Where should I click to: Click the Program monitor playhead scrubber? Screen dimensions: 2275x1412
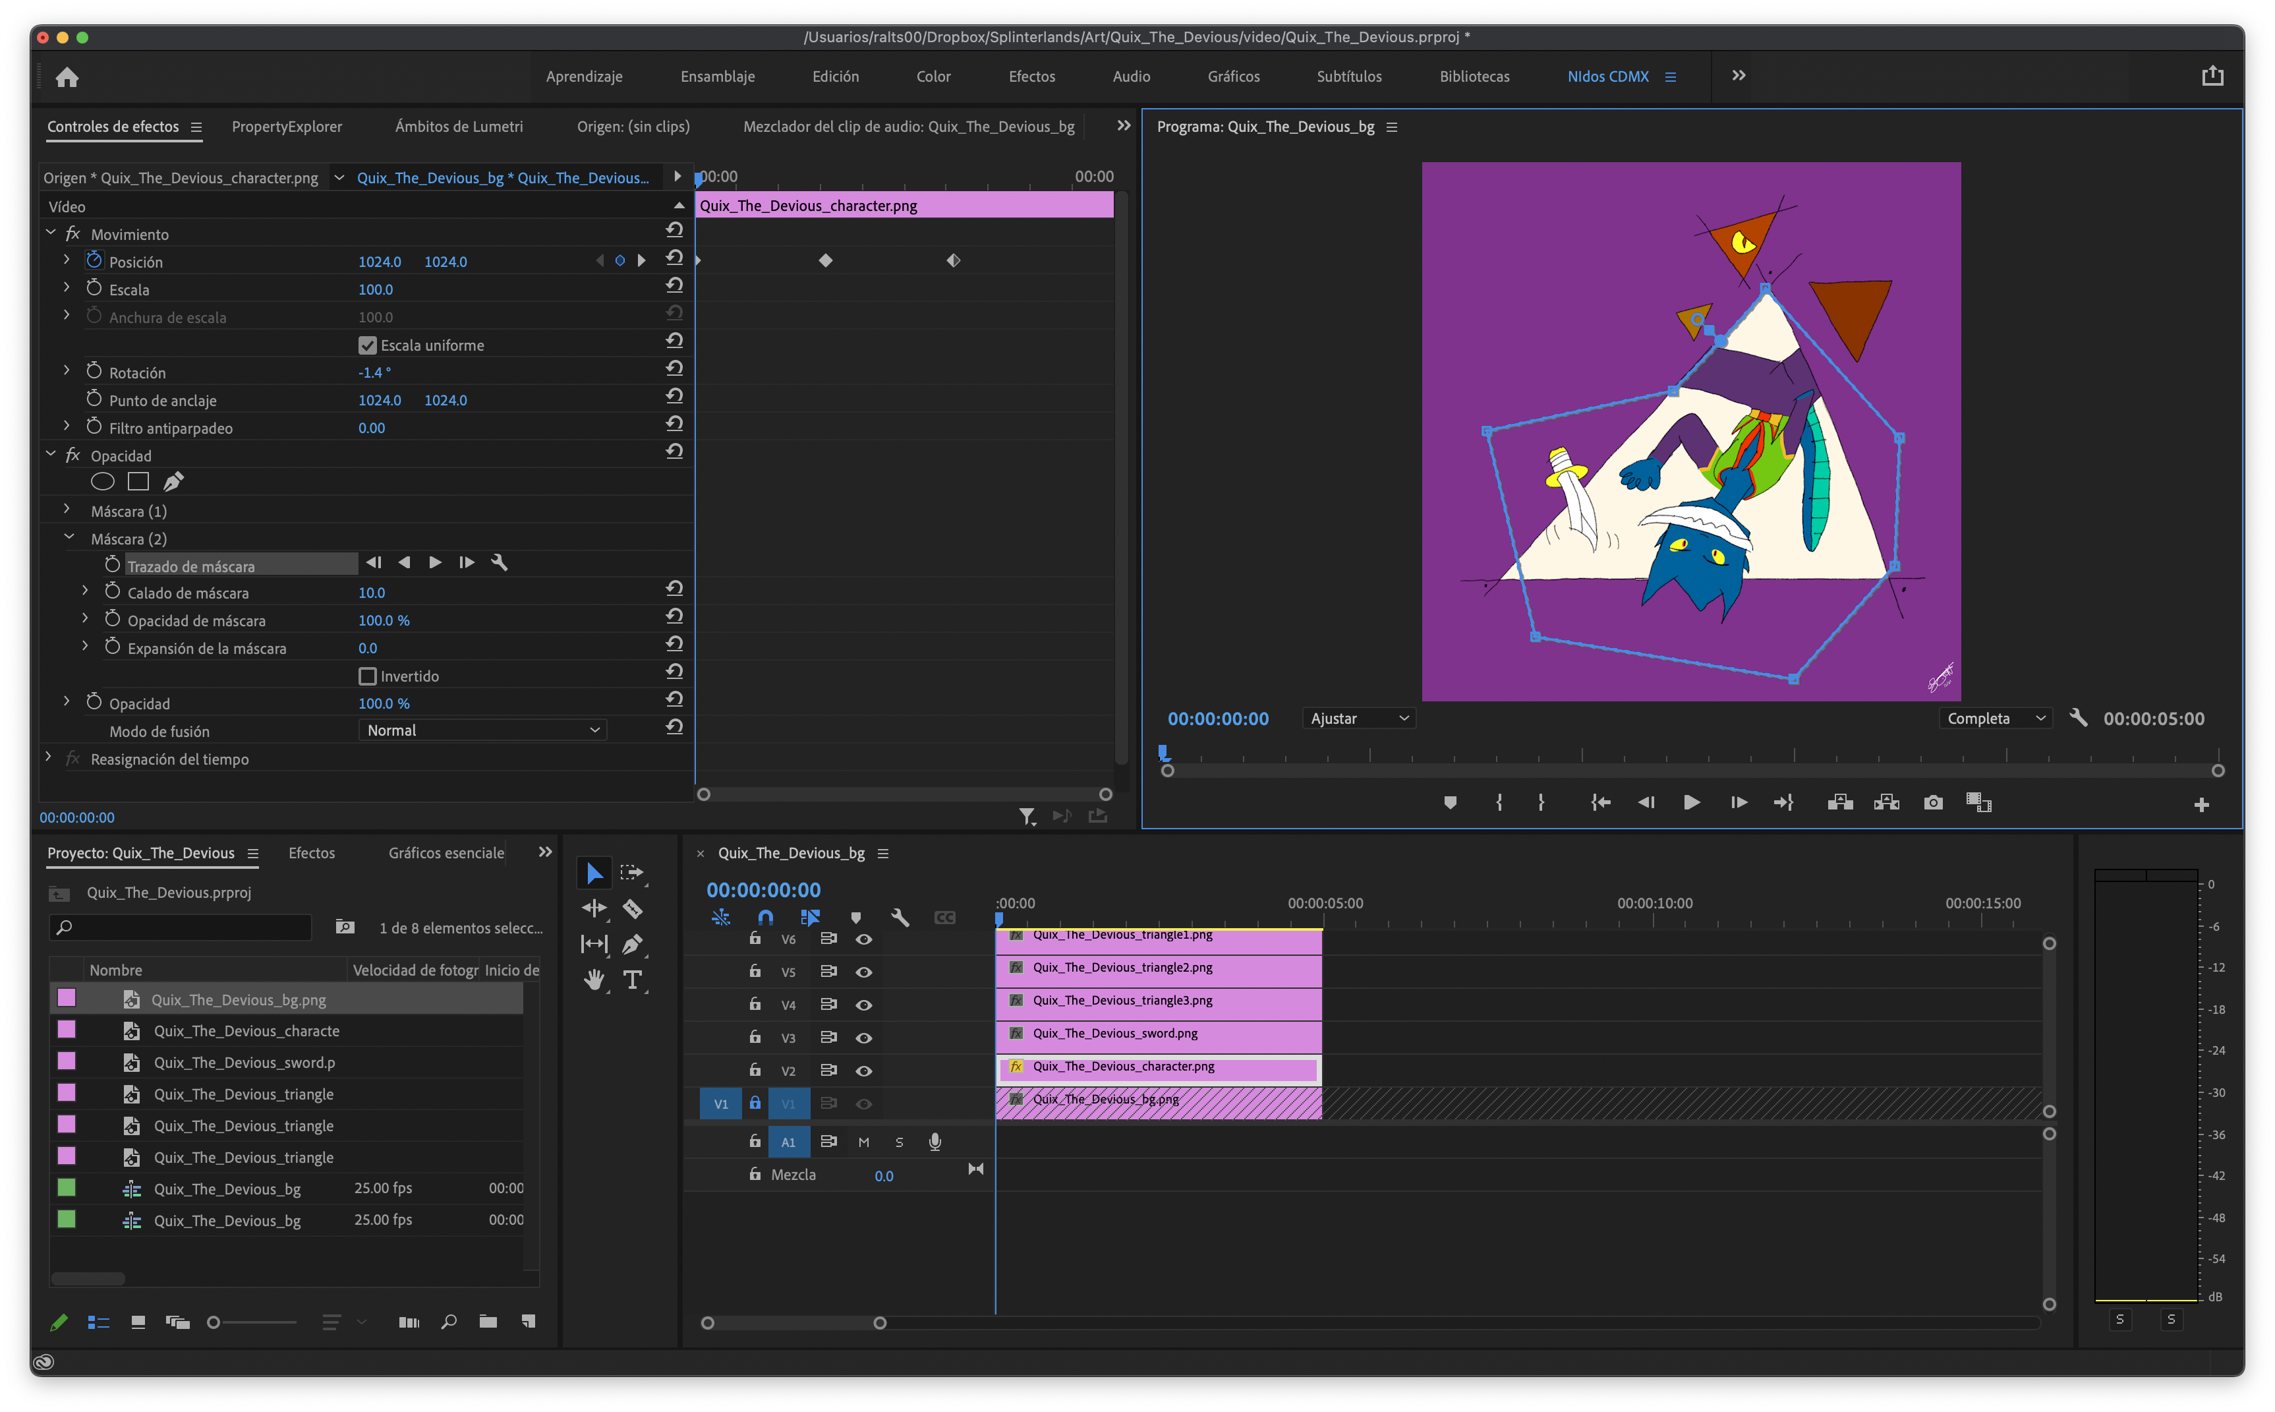pos(1163,753)
